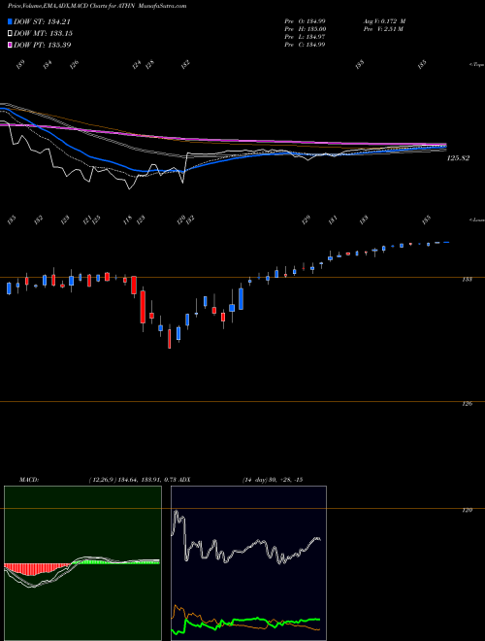This screenshot has height=641, width=485.
Task: Click the 120 price axis label
Action: pos(467,510)
